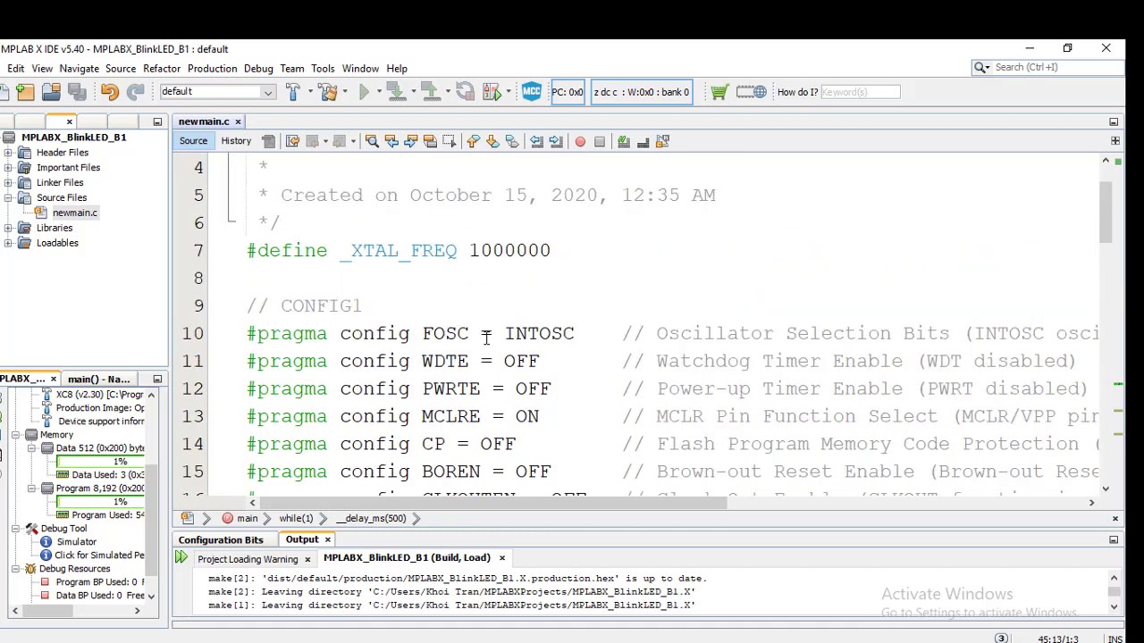Build project with hammer icon
The width and height of the screenshot is (1144, 643).
click(293, 92)
